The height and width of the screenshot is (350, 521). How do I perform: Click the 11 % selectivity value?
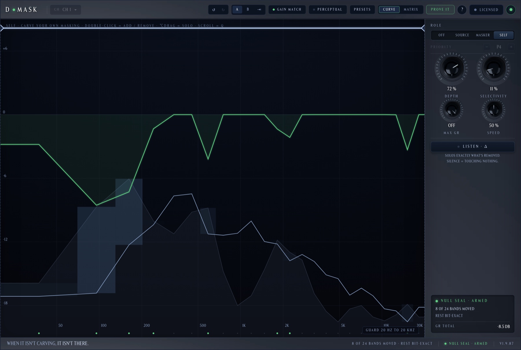pyautogui.click(x=494, y=89)
